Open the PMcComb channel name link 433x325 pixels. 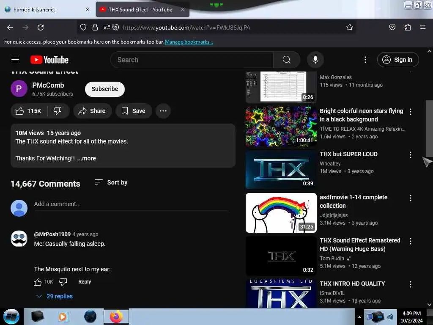(x=48, y=85)
